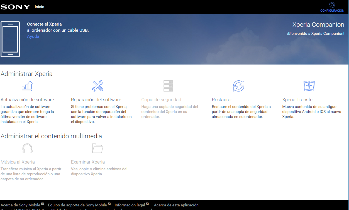This screenshot has width=349, height=210.
Task: Click the Actualización de software chart icon
Action: tap(27, 86)
